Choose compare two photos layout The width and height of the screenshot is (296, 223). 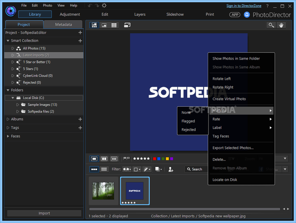pyautogui.click(x=104, y=159)
